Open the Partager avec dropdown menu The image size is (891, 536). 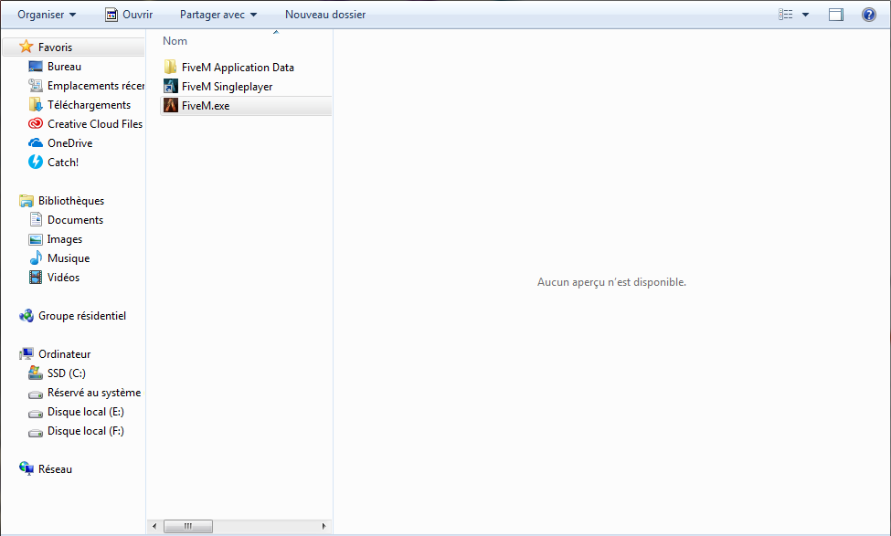tap(218, 15)
